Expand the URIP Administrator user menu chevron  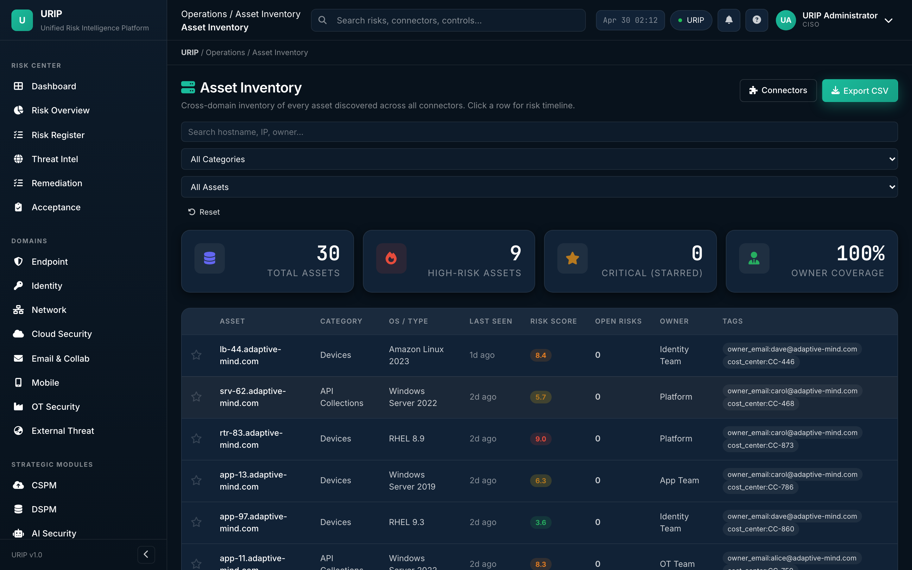click(889, 20)
